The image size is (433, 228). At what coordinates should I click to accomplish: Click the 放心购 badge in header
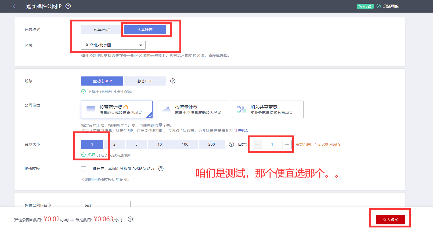coord(365,6)
